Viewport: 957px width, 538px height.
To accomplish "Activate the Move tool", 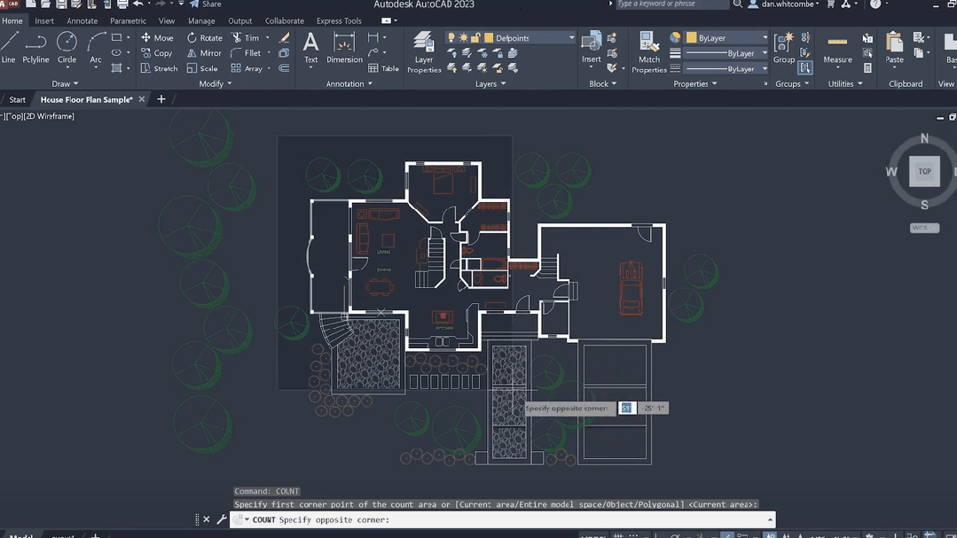I will point(157,38).
